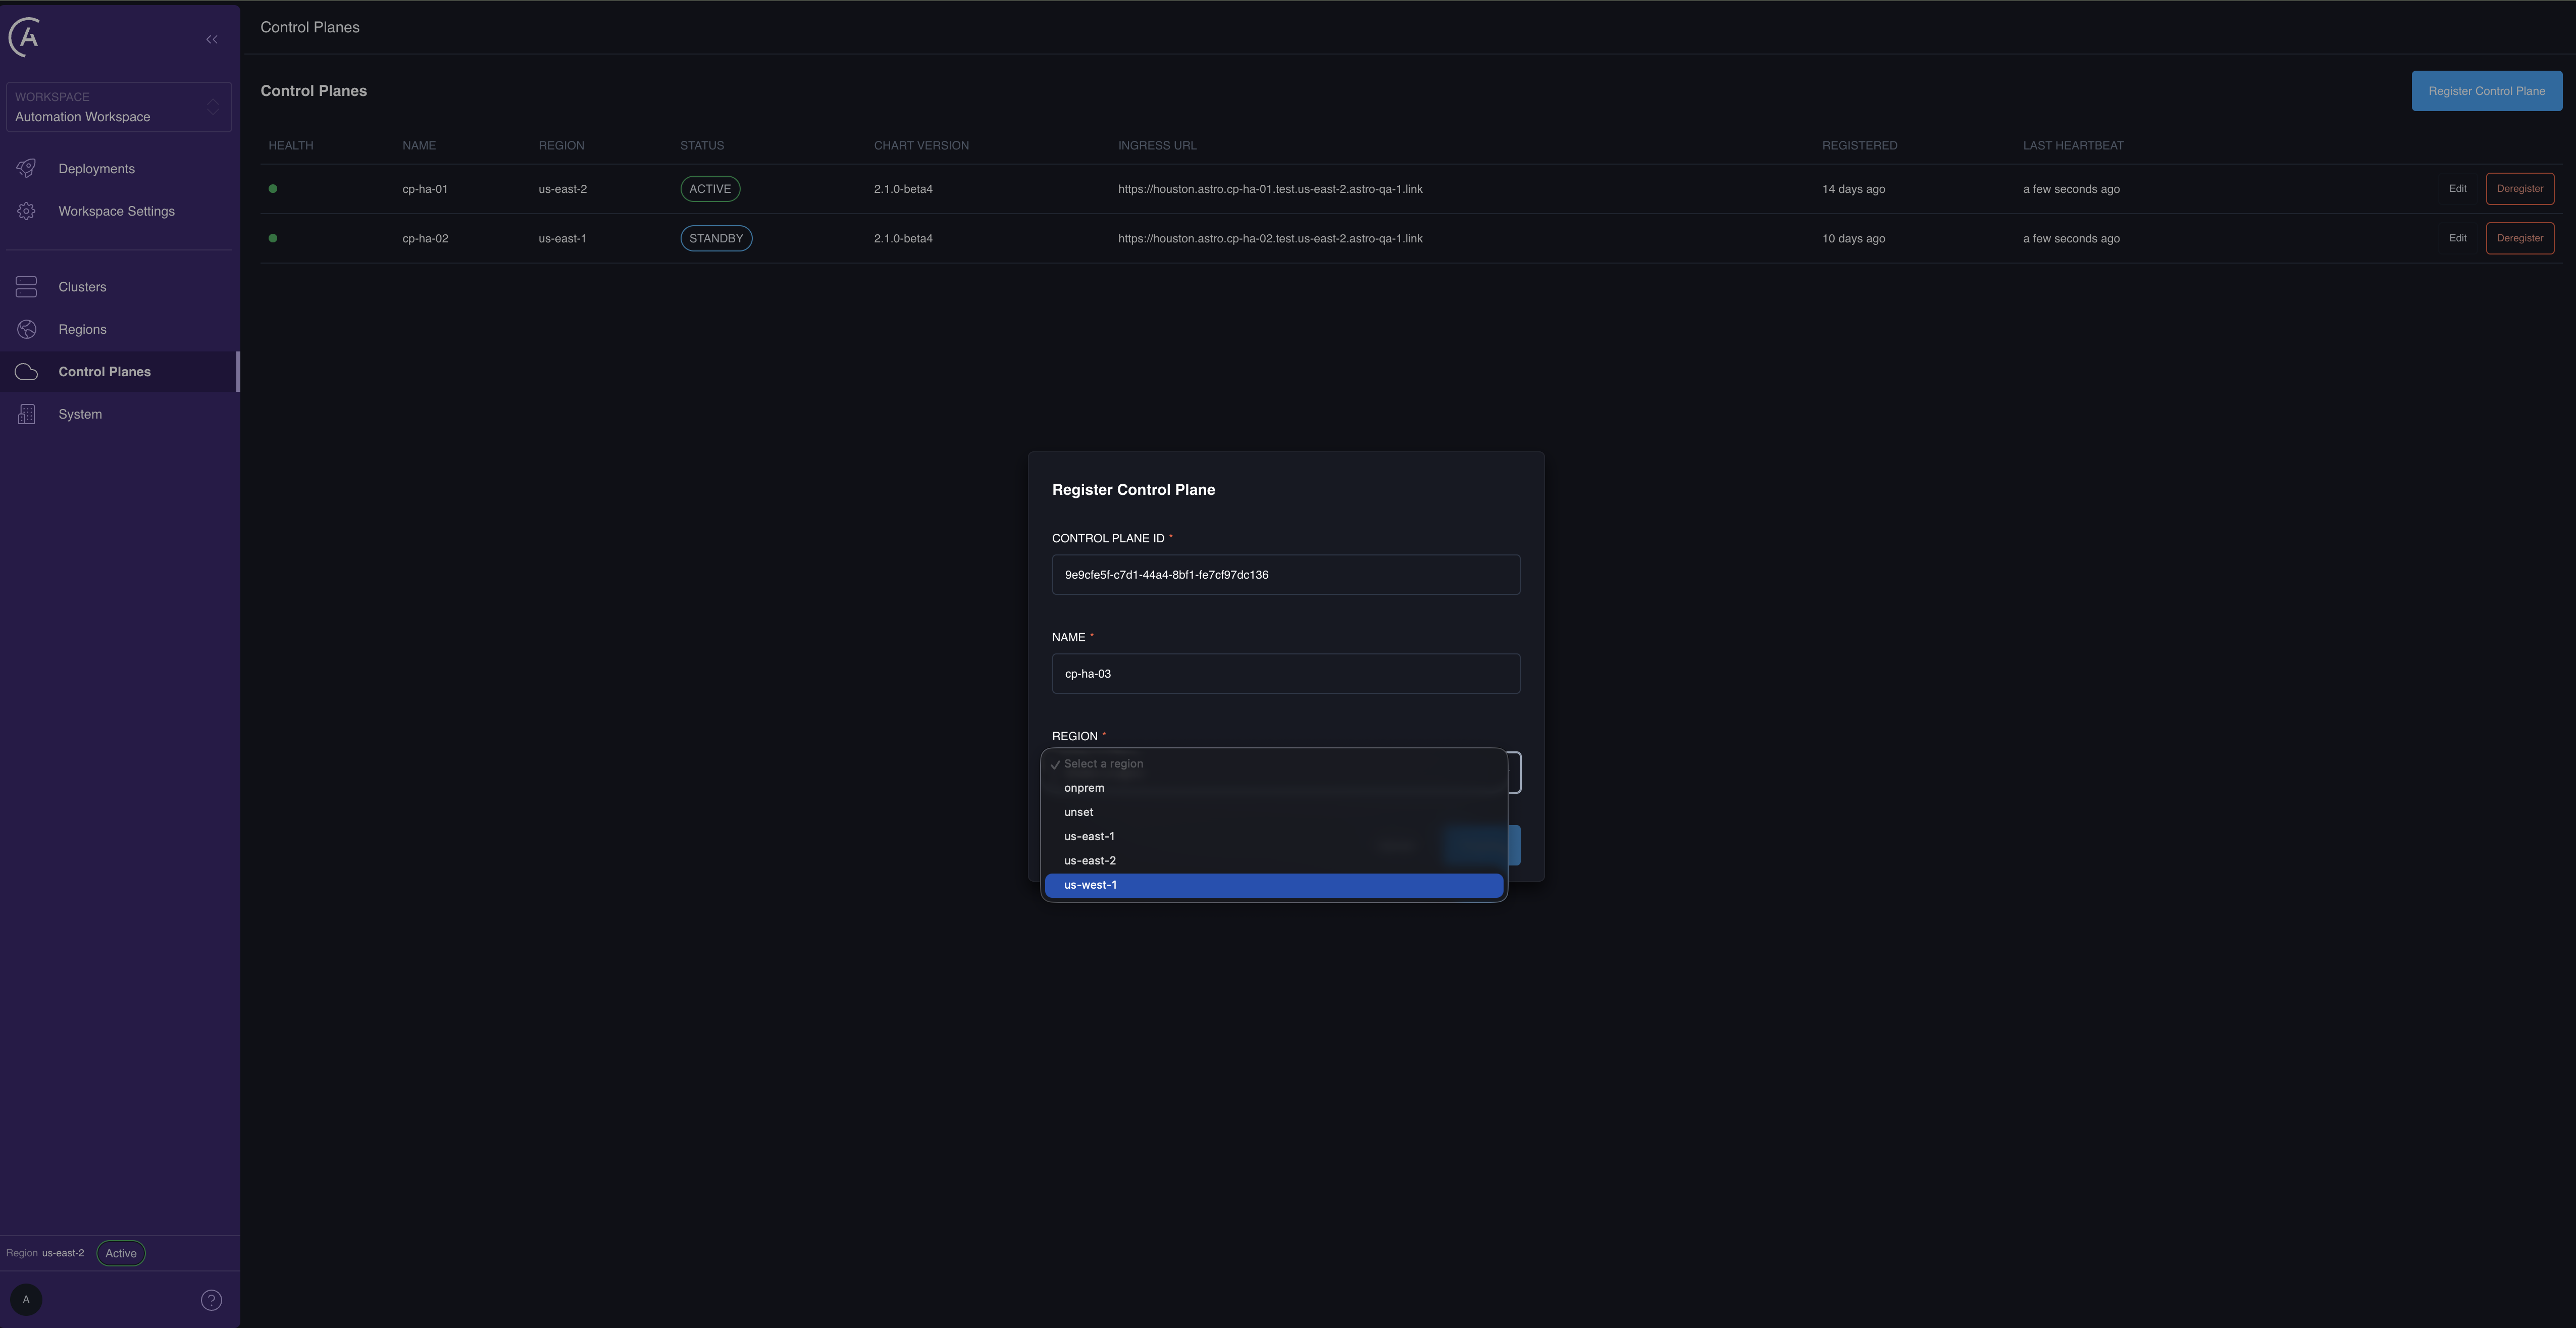Screen dimensions: 2576x1328
Task: Click the STANDBY status badge
Action: pyautogui.click(x=716, y=238)
